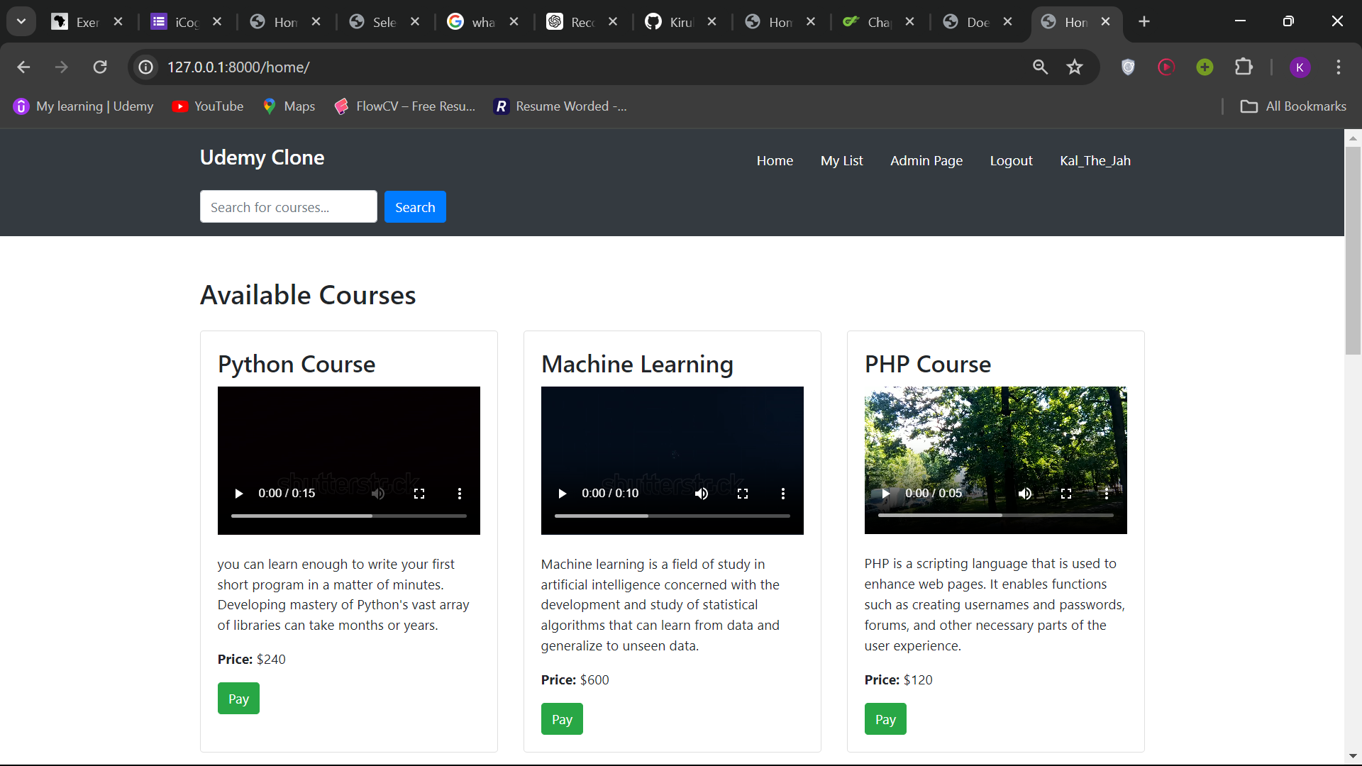Open Chrome three-dot menu
Image resolution: width=1362 pixels, height=766 pixels.
click(x=1339, y=67)
